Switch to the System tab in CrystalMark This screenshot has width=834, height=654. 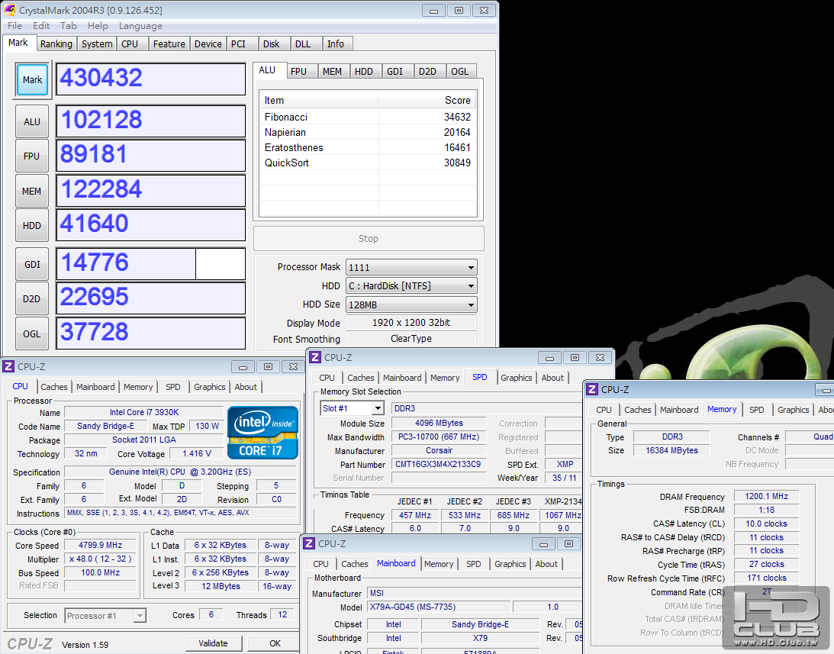(97, 43)
